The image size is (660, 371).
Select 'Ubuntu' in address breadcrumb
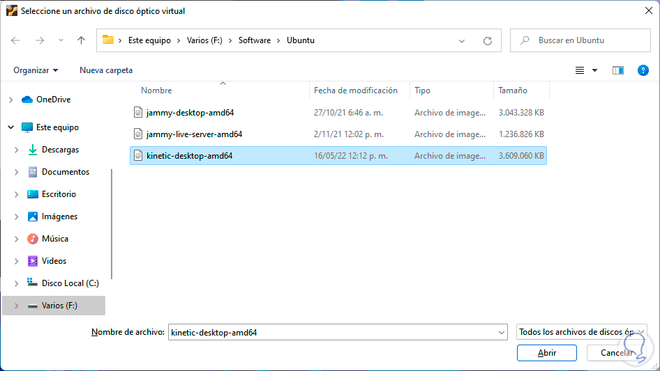click(x=301, y=40)
